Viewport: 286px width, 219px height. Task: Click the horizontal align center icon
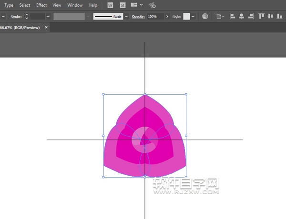pos(242,16)
